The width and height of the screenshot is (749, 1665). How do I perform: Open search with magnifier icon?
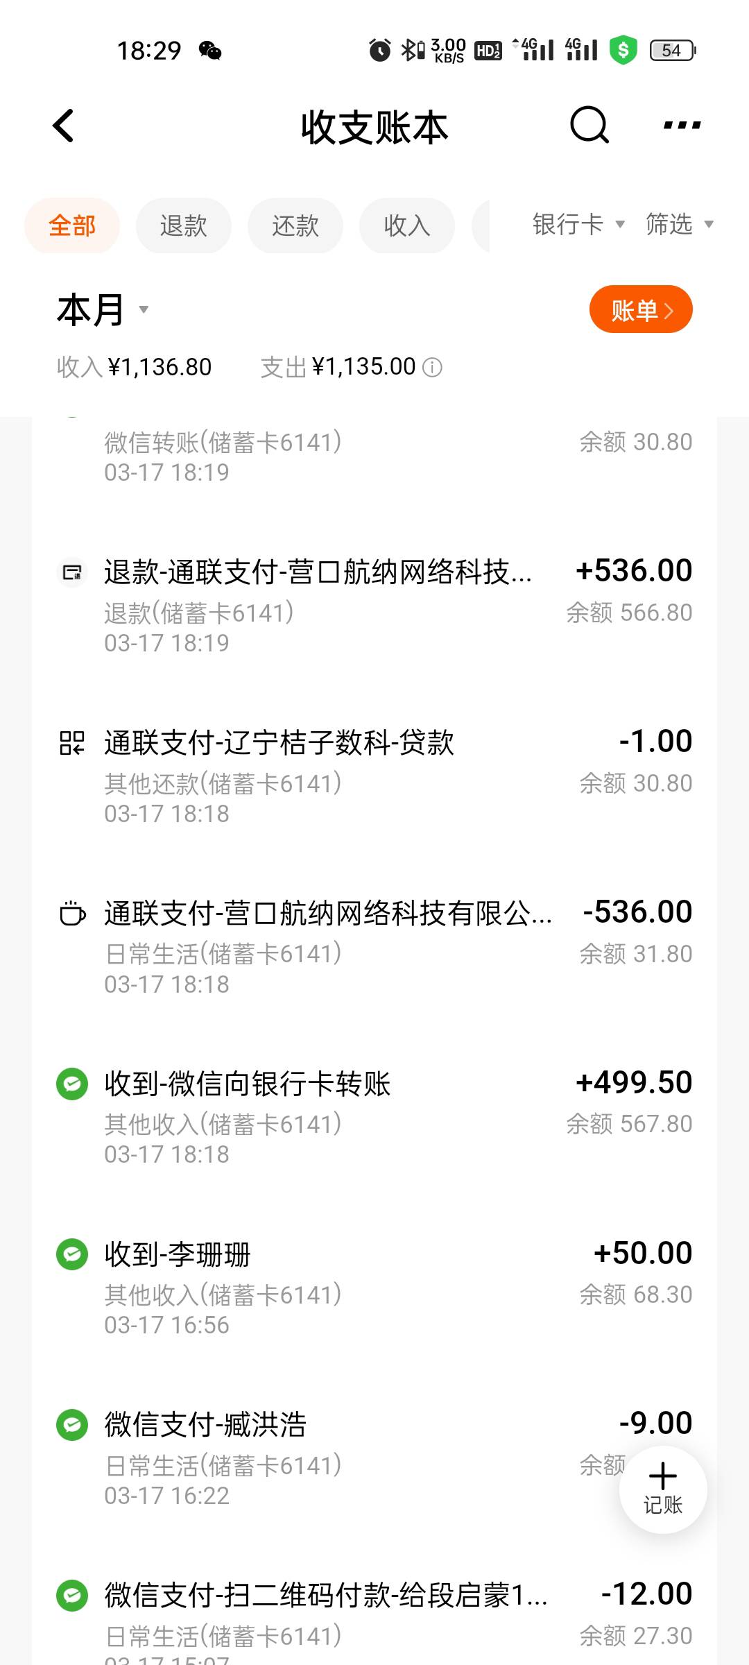coord(589,126)
